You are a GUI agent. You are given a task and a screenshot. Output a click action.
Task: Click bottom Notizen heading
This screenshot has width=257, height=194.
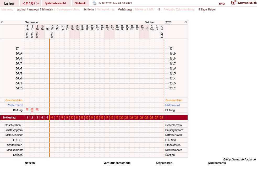30,163
